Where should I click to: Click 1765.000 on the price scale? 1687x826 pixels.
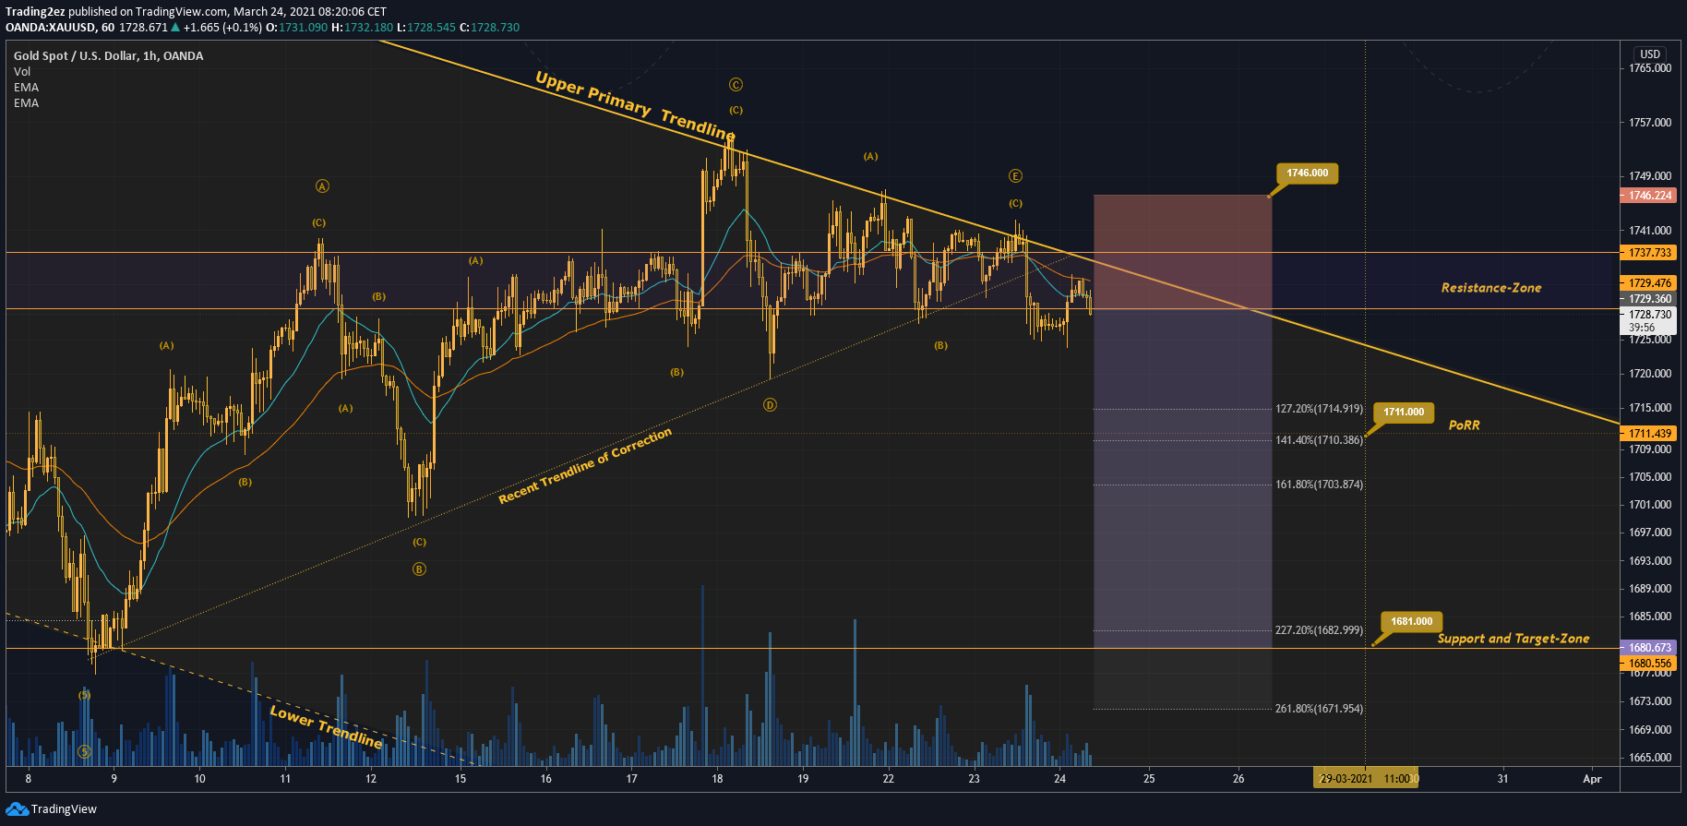pyautogui.click(x=1650, y=68)
